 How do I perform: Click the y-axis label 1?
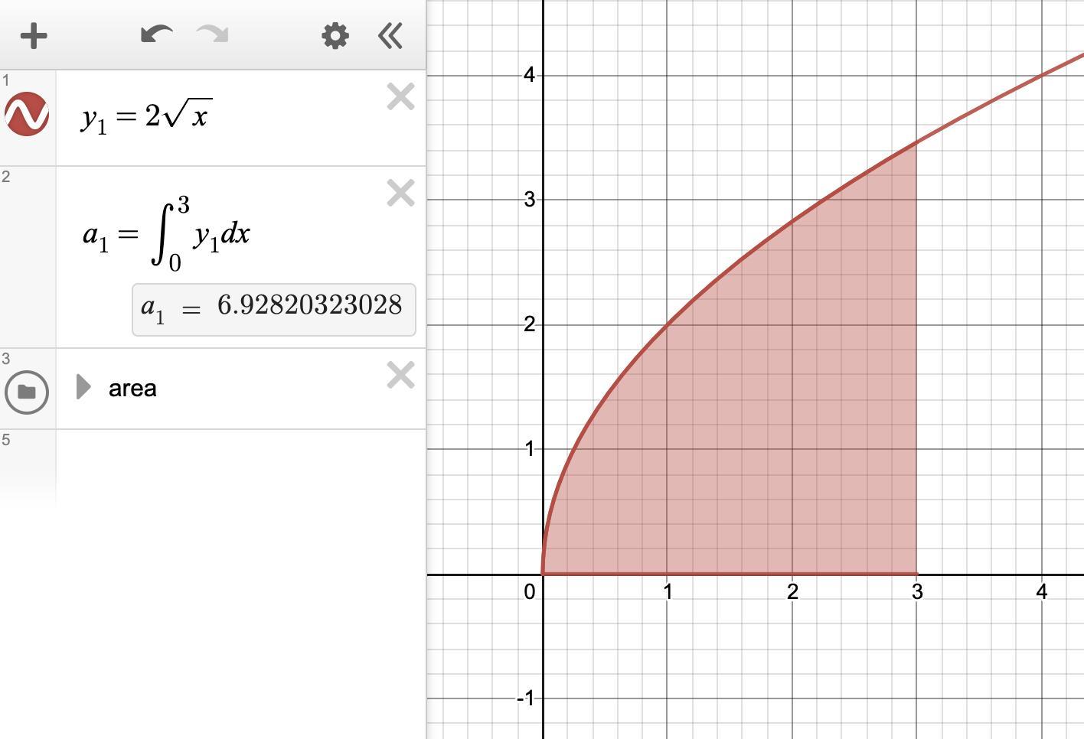pos(529,449)
